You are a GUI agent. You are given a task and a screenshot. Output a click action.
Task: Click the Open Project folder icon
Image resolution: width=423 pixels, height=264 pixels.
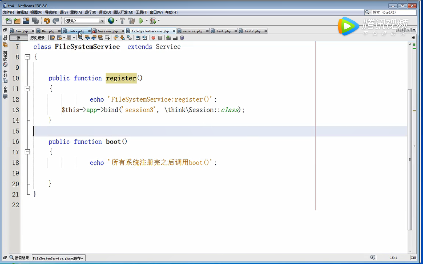[x=26, y=21]
